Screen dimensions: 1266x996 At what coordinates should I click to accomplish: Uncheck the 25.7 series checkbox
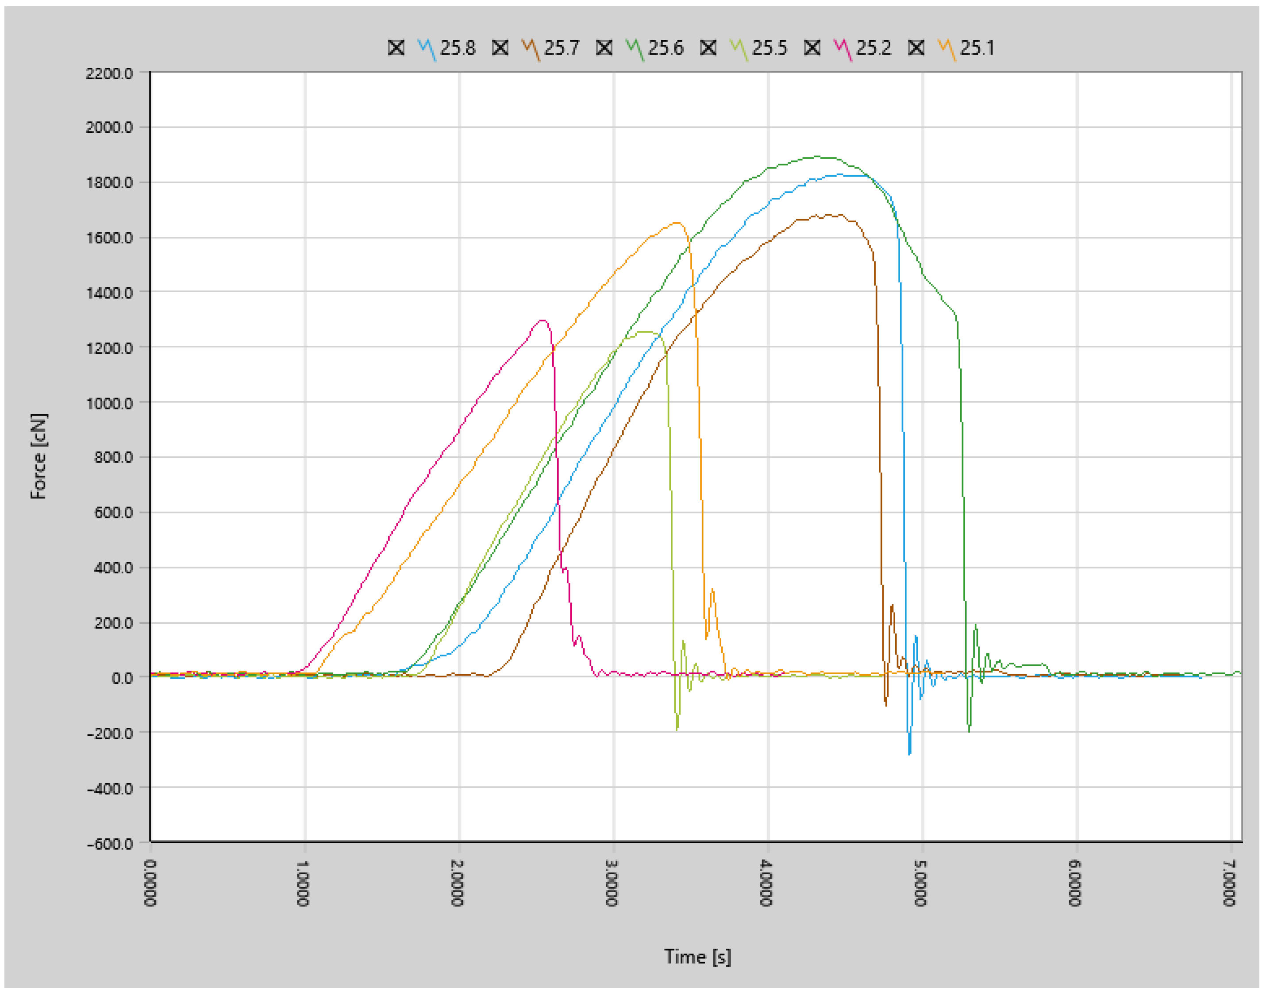[500, 48]
